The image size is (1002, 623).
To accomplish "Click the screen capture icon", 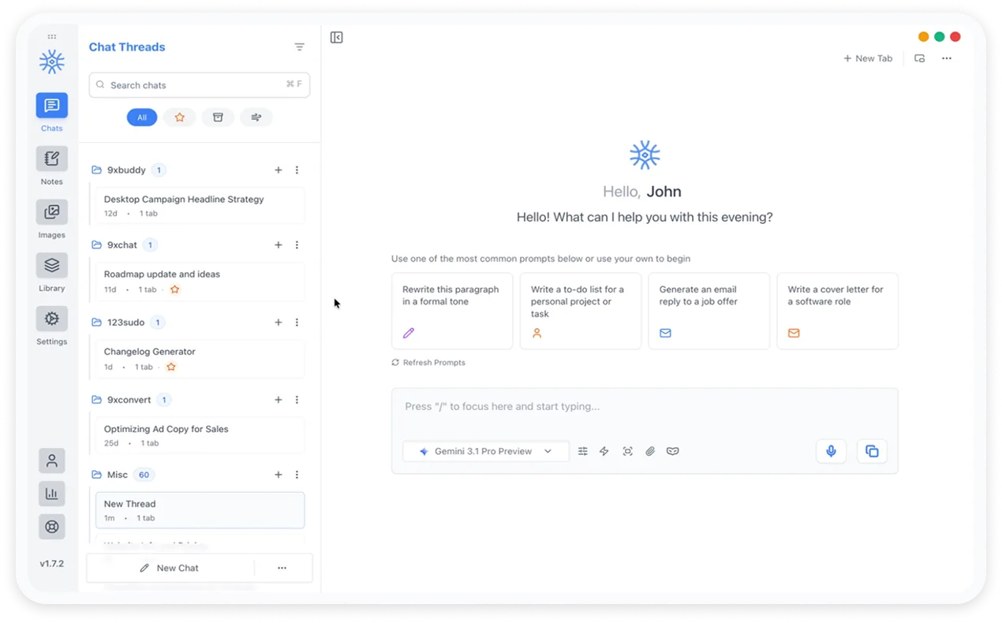I will coord(628,451).
